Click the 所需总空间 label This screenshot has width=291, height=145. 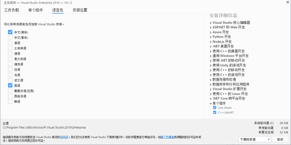[266, 133]
